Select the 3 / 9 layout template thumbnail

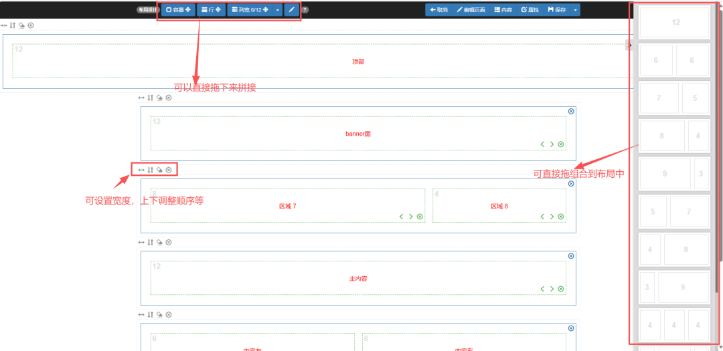tap(674, 287)
